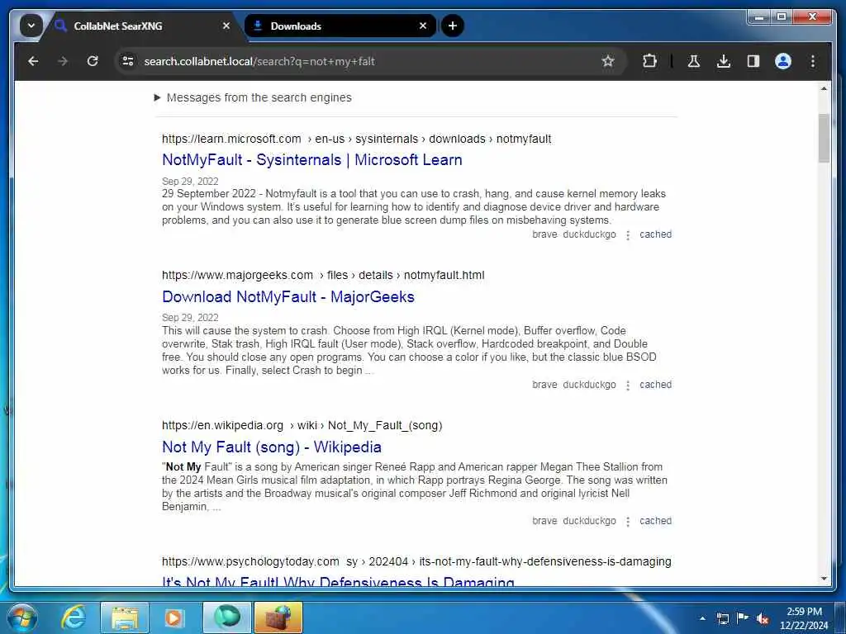Open NotMyFault - Sysinternals Microsoft Learn result
The height and width of the screenshot is (634, 846).
coord(311,160)
